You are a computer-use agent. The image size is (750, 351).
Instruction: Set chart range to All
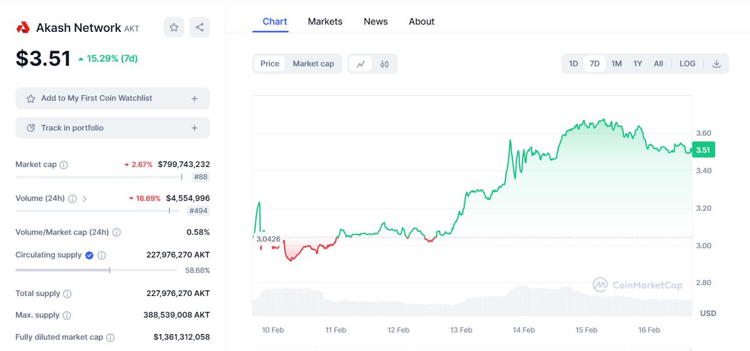(658, 64)
